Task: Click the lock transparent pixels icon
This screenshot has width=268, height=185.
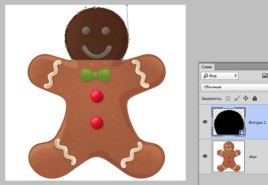Action: click(x=228, y=98)
